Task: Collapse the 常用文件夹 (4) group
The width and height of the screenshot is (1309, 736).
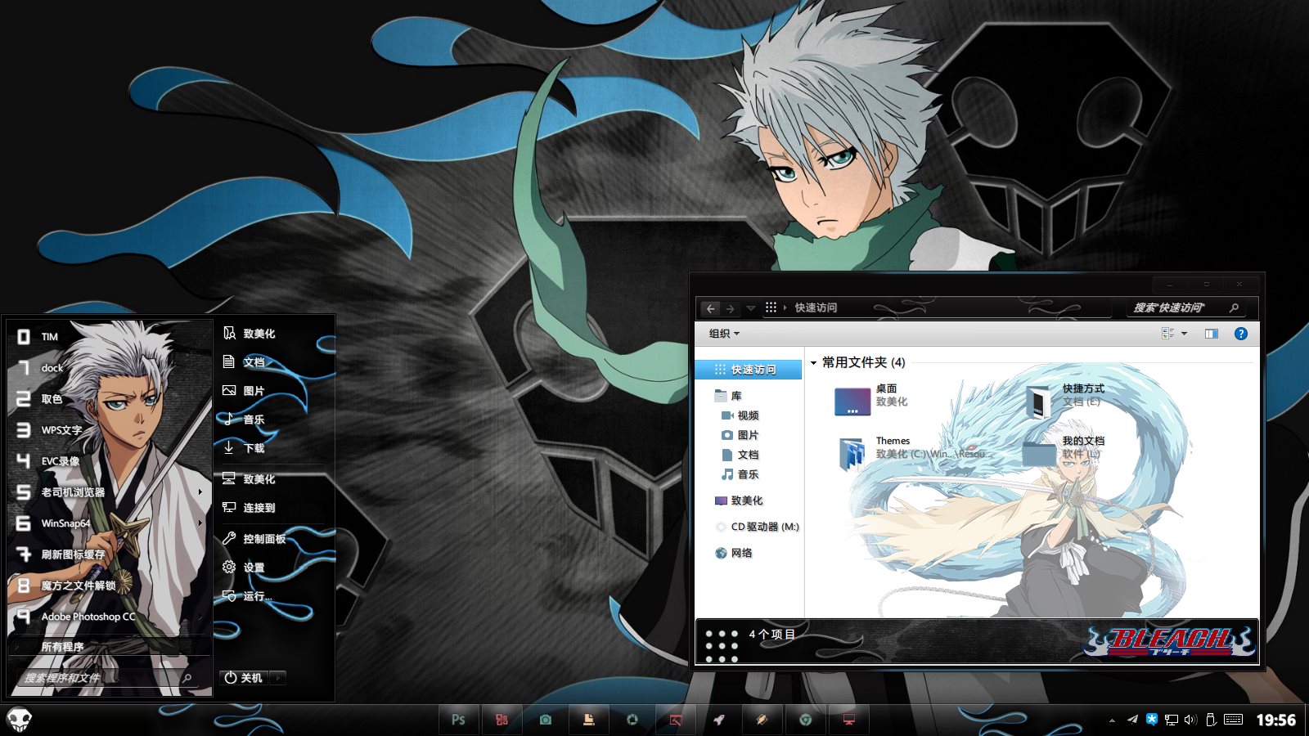Action: (814, 362)
